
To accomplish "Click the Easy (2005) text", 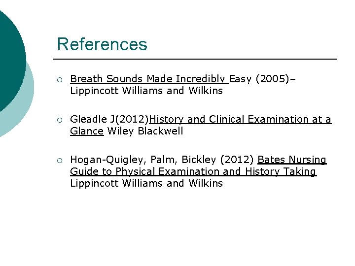I will click(x=261, y=79).
